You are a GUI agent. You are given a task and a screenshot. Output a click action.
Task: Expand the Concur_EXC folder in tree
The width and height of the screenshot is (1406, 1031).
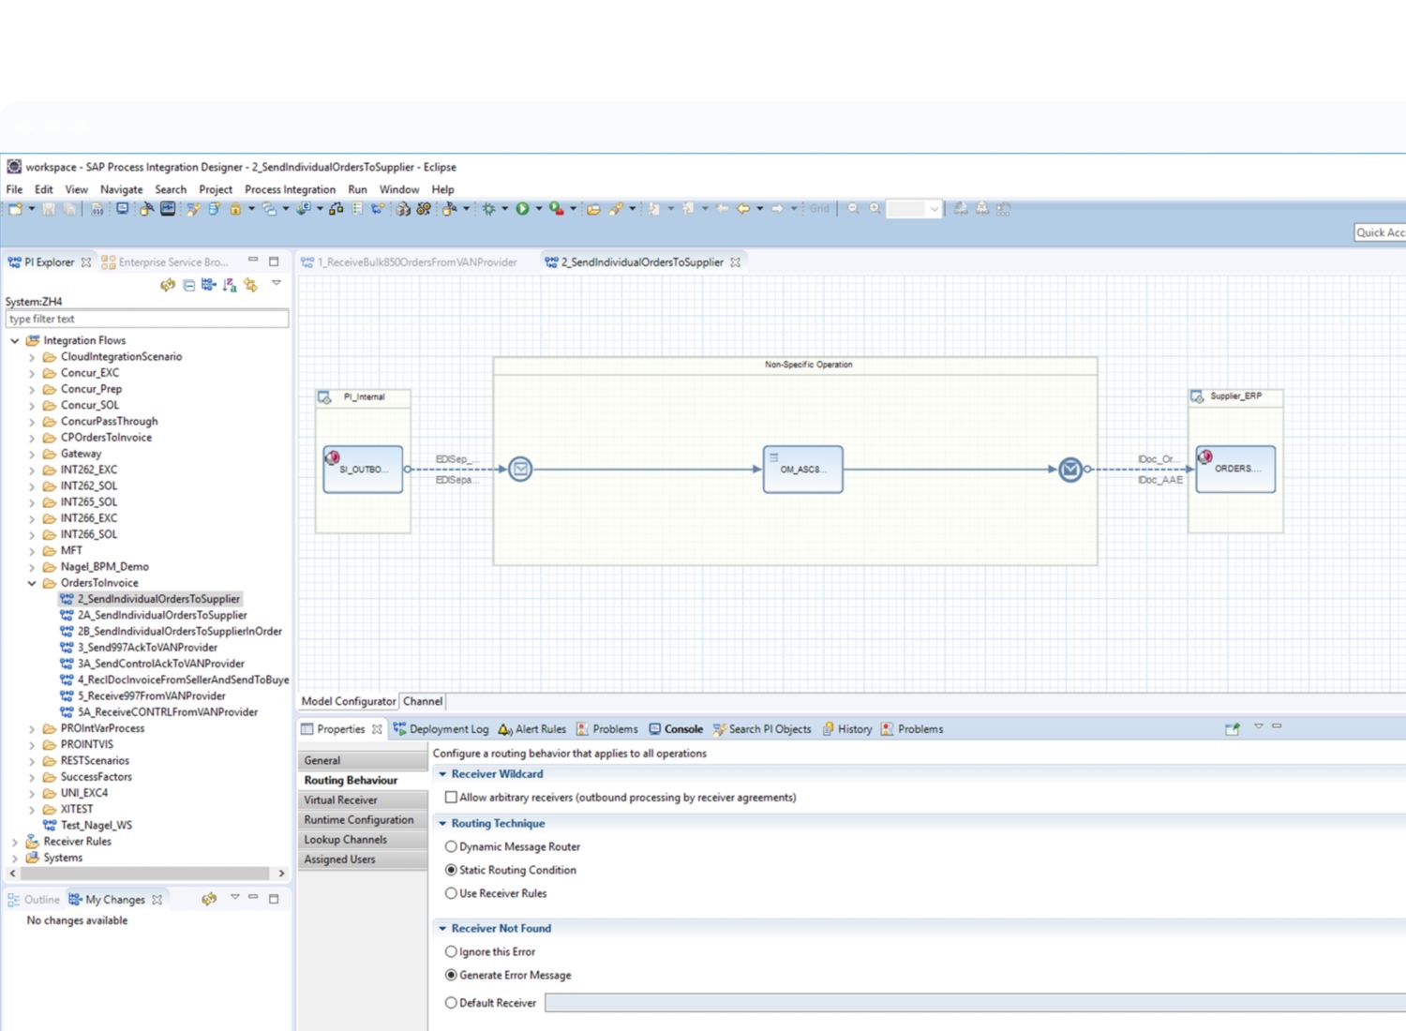[32, 373]
